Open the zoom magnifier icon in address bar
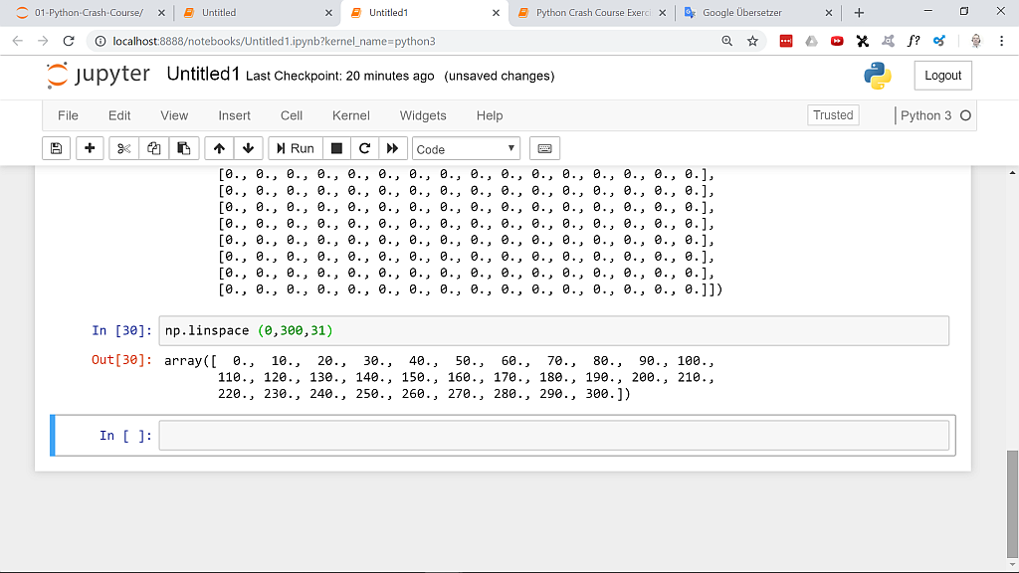 (727, 41)
